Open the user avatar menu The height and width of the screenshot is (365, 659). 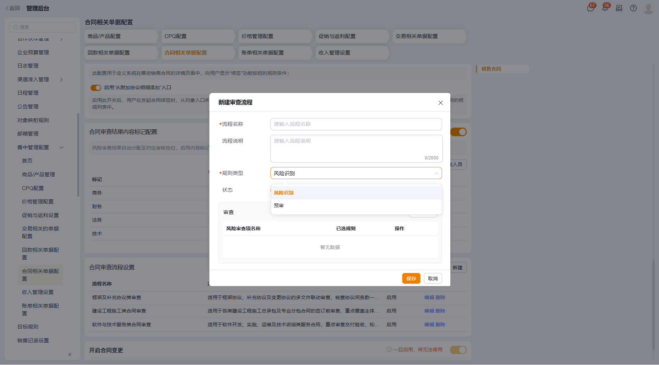[648, 8]
